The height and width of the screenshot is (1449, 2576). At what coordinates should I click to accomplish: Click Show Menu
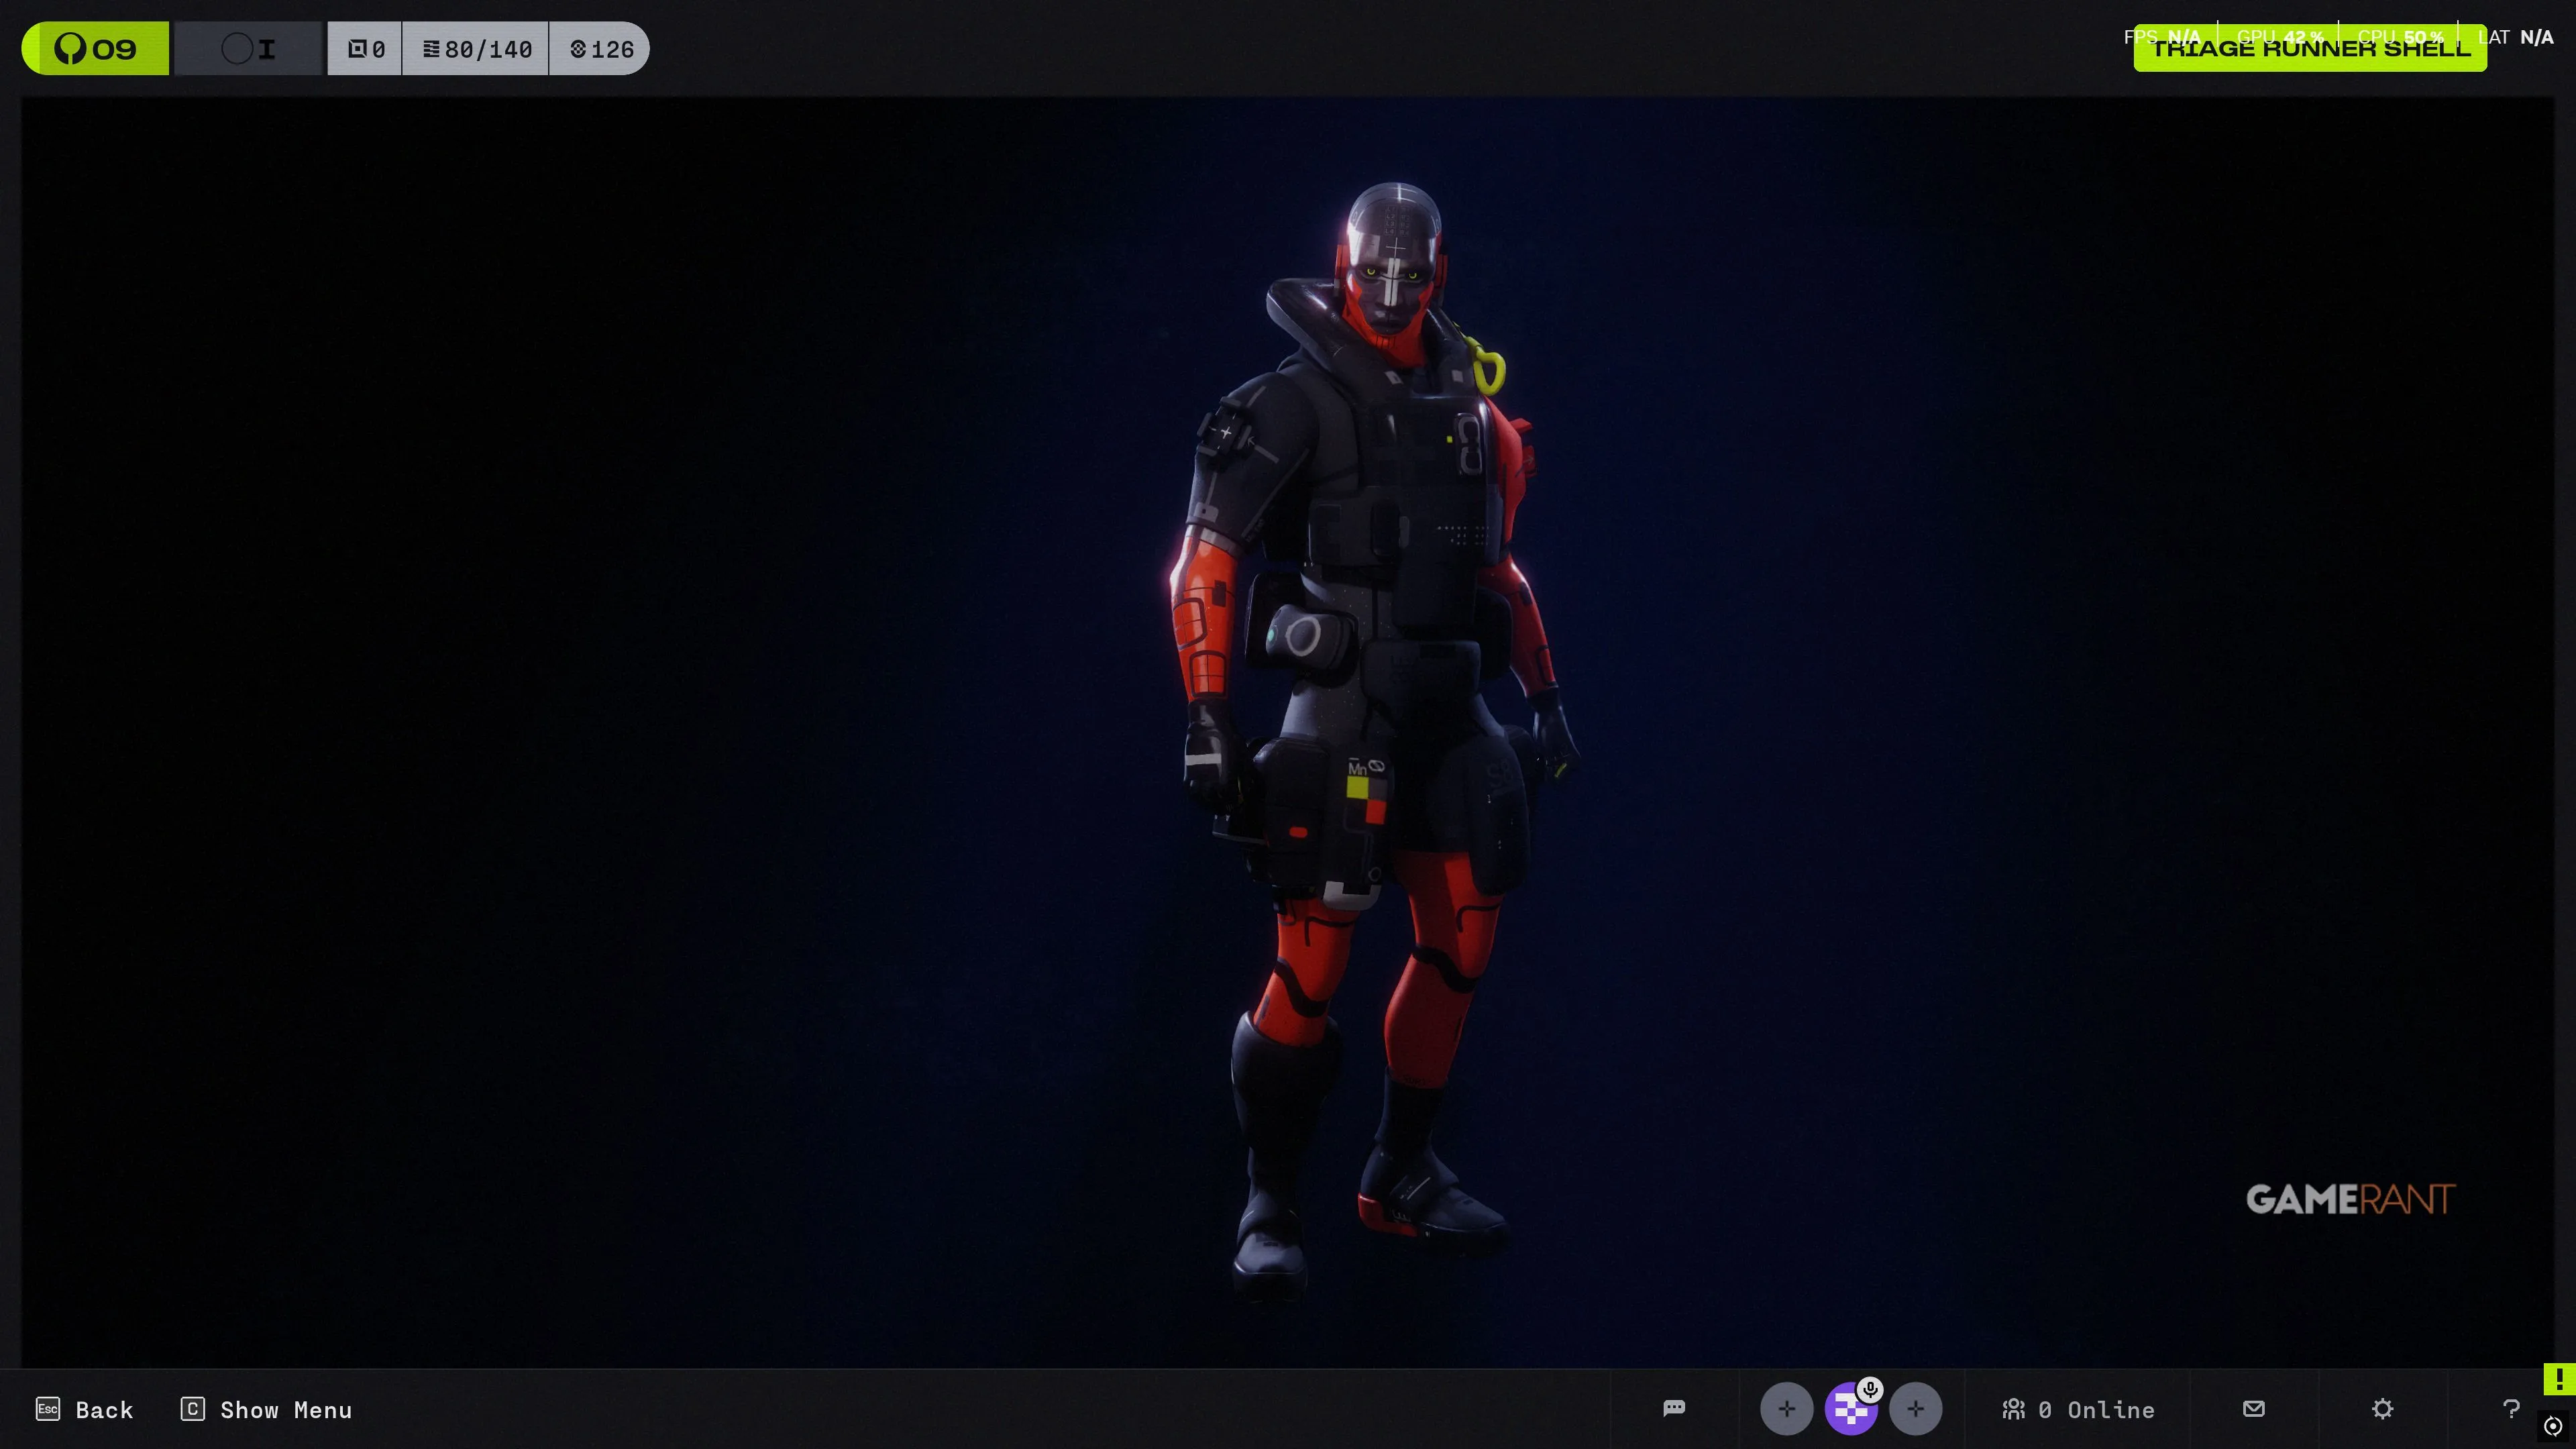pyautogui.click(x=285, y=1409)
